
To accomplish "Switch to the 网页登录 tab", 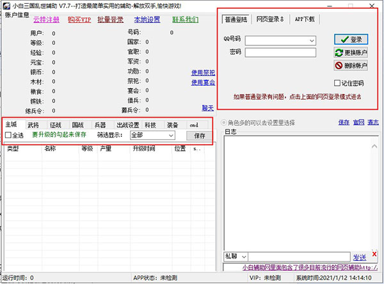I will (x=269, y=19).
